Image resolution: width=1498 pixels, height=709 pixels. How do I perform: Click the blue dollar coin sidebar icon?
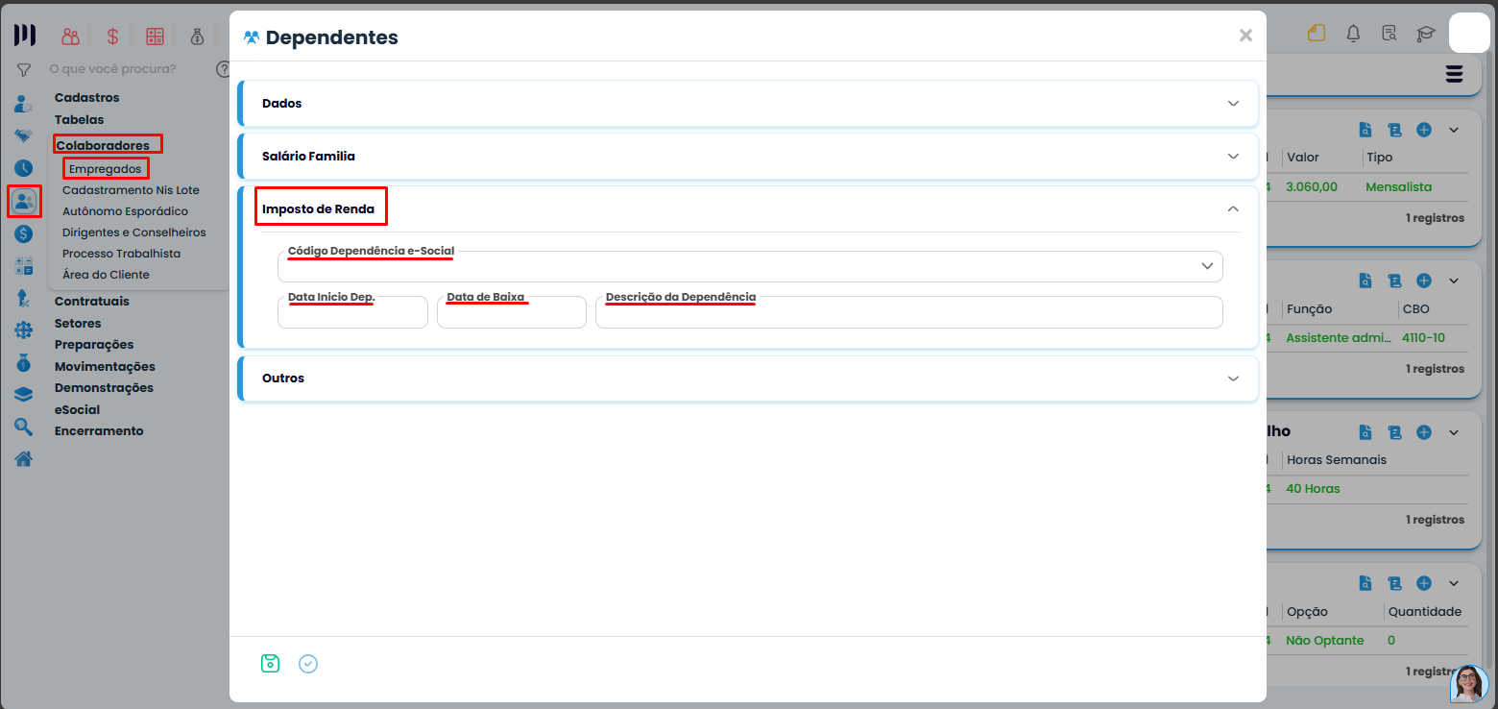pyautogui.click(x=24, y=233)
